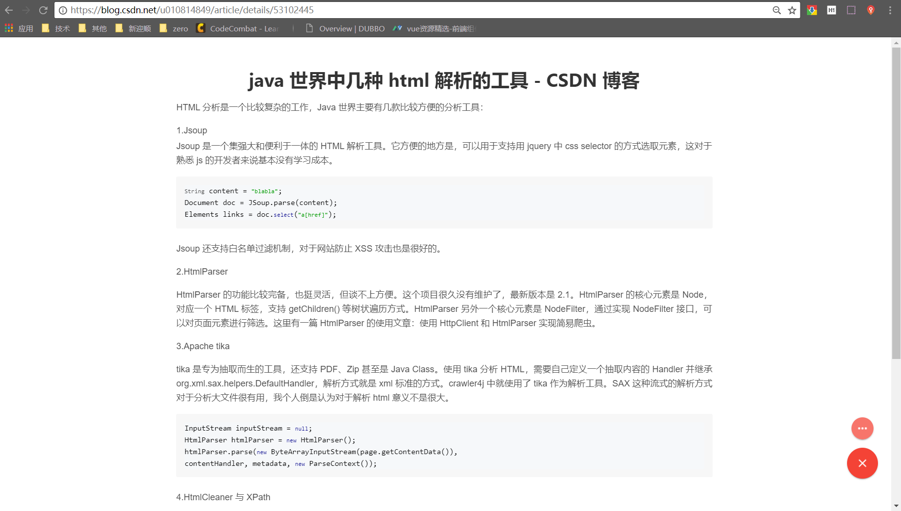The image size is (901, 511).
Task: Click the 'new HtmlParser()' code line
Action: (x=270, y=440)
